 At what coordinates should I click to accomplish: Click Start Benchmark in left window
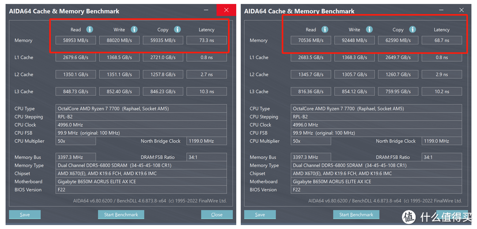[121, 214]
